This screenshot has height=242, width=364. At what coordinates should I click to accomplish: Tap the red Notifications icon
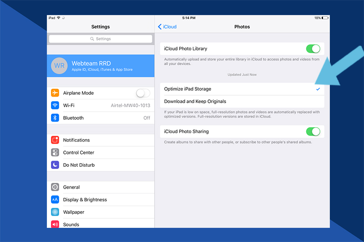tap(55, 140)
